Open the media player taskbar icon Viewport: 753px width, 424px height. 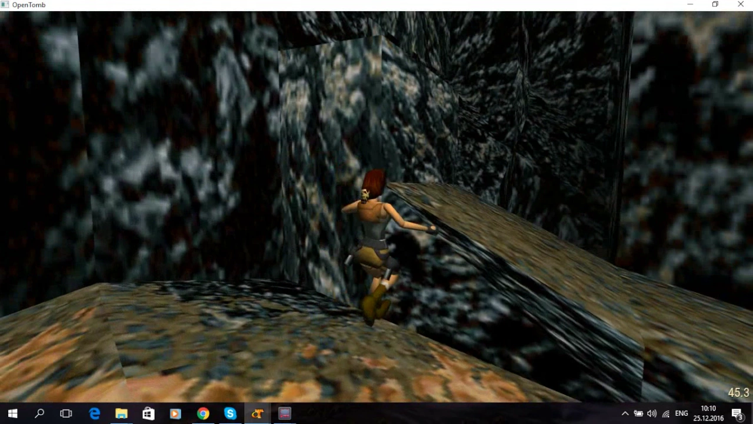(175, 414)
